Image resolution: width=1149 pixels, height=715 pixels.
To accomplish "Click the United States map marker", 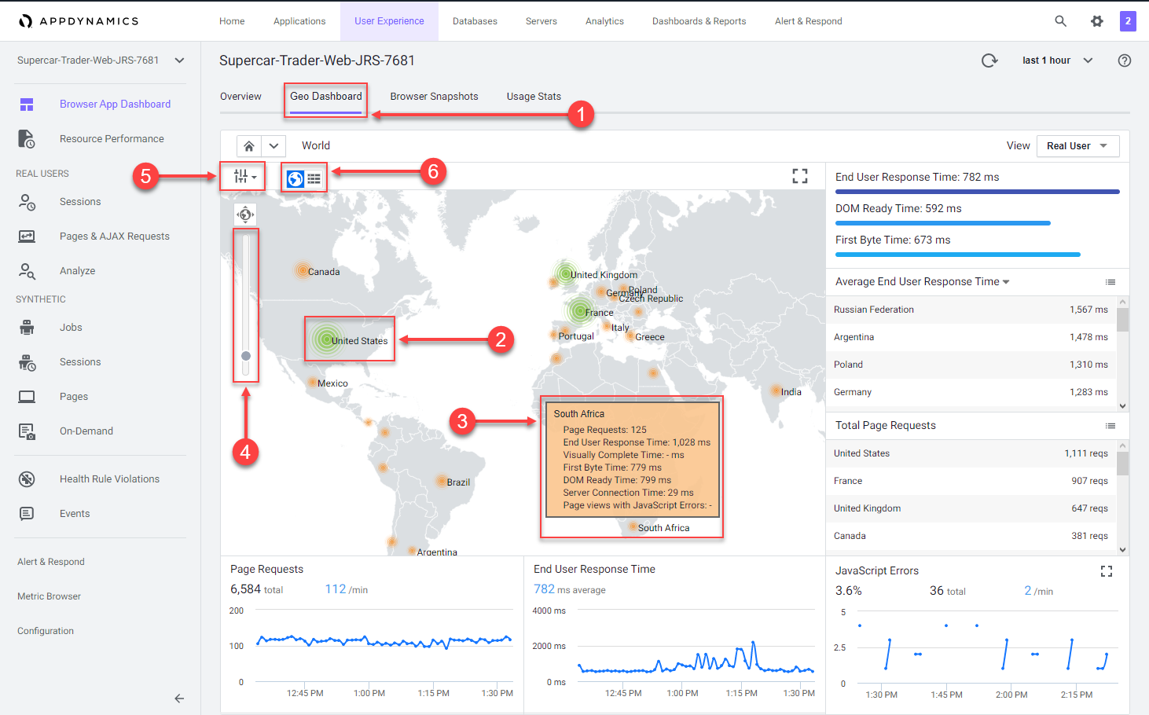I will pos(326,340).
